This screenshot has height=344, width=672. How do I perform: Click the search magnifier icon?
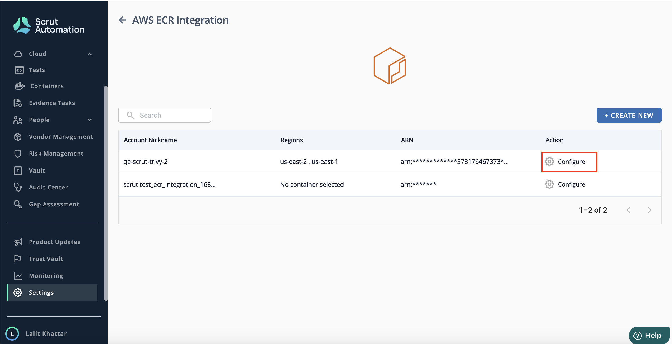pyautogui.click(x=130, y=115)
